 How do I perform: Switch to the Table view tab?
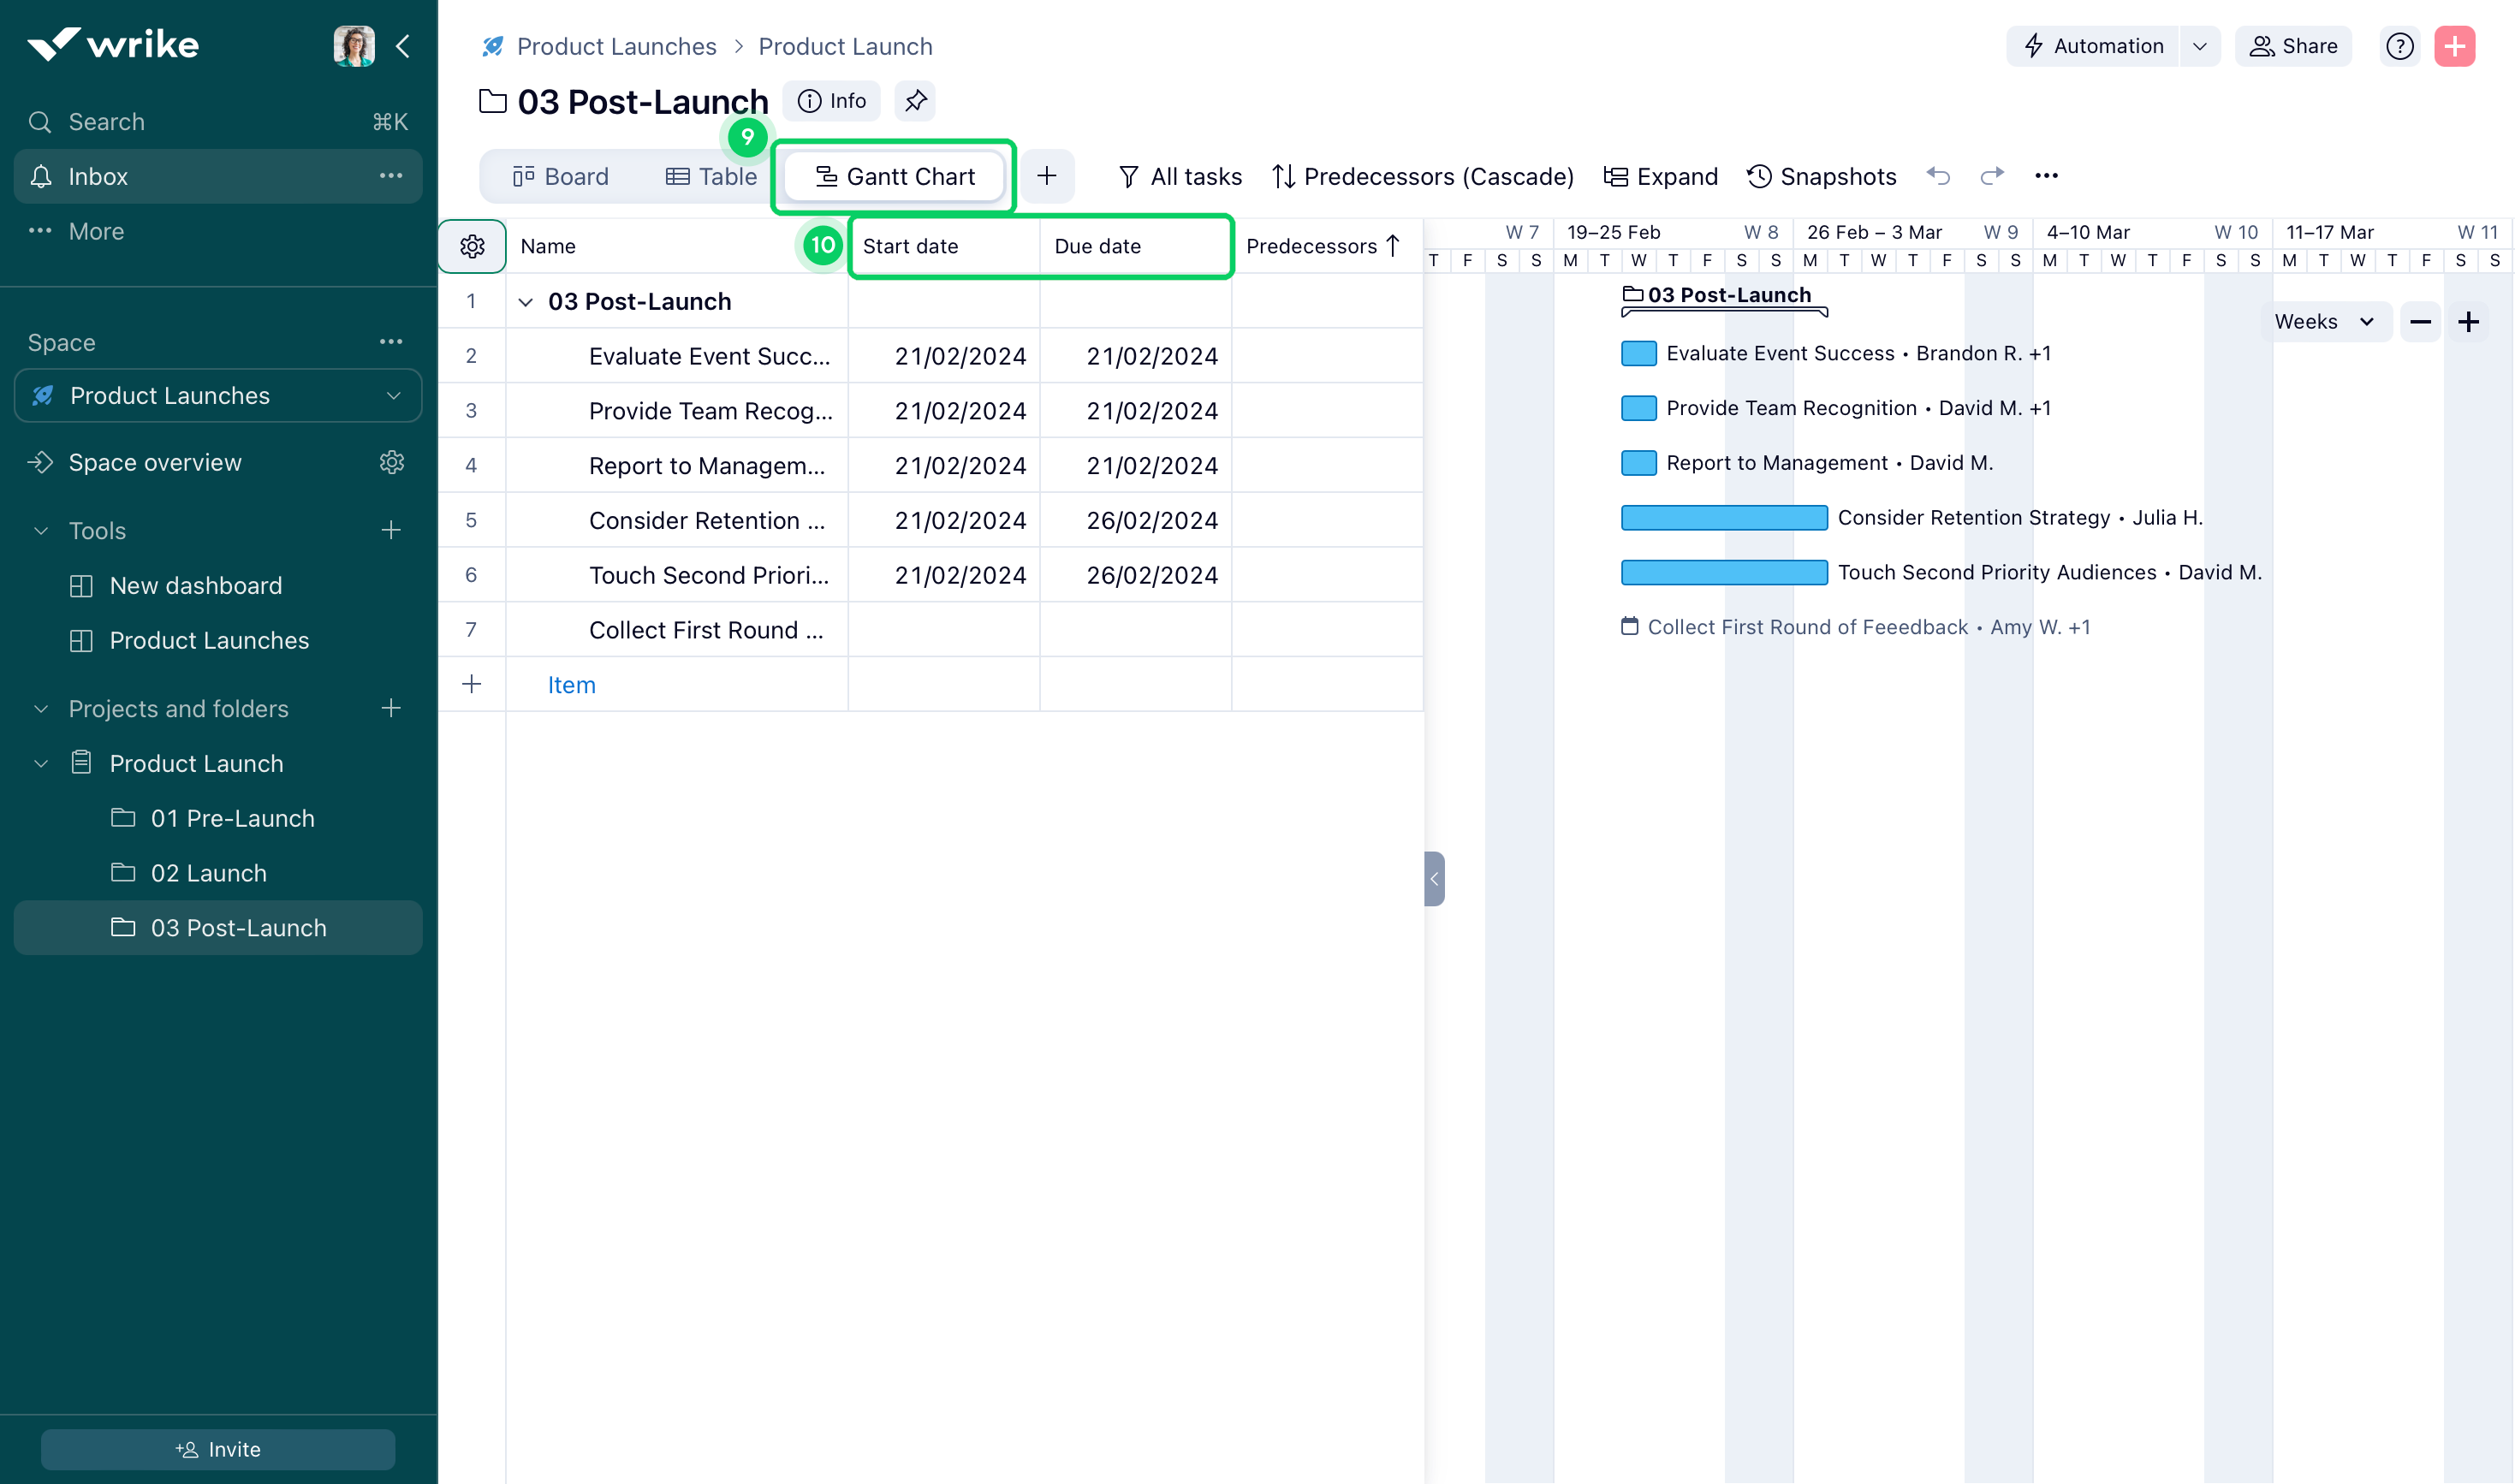[x=712, y=176]
